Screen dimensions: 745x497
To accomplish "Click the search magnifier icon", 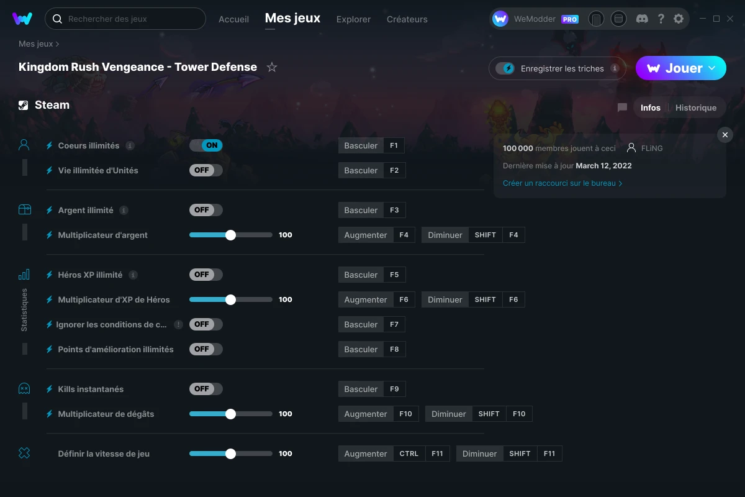I will (57, 19).
